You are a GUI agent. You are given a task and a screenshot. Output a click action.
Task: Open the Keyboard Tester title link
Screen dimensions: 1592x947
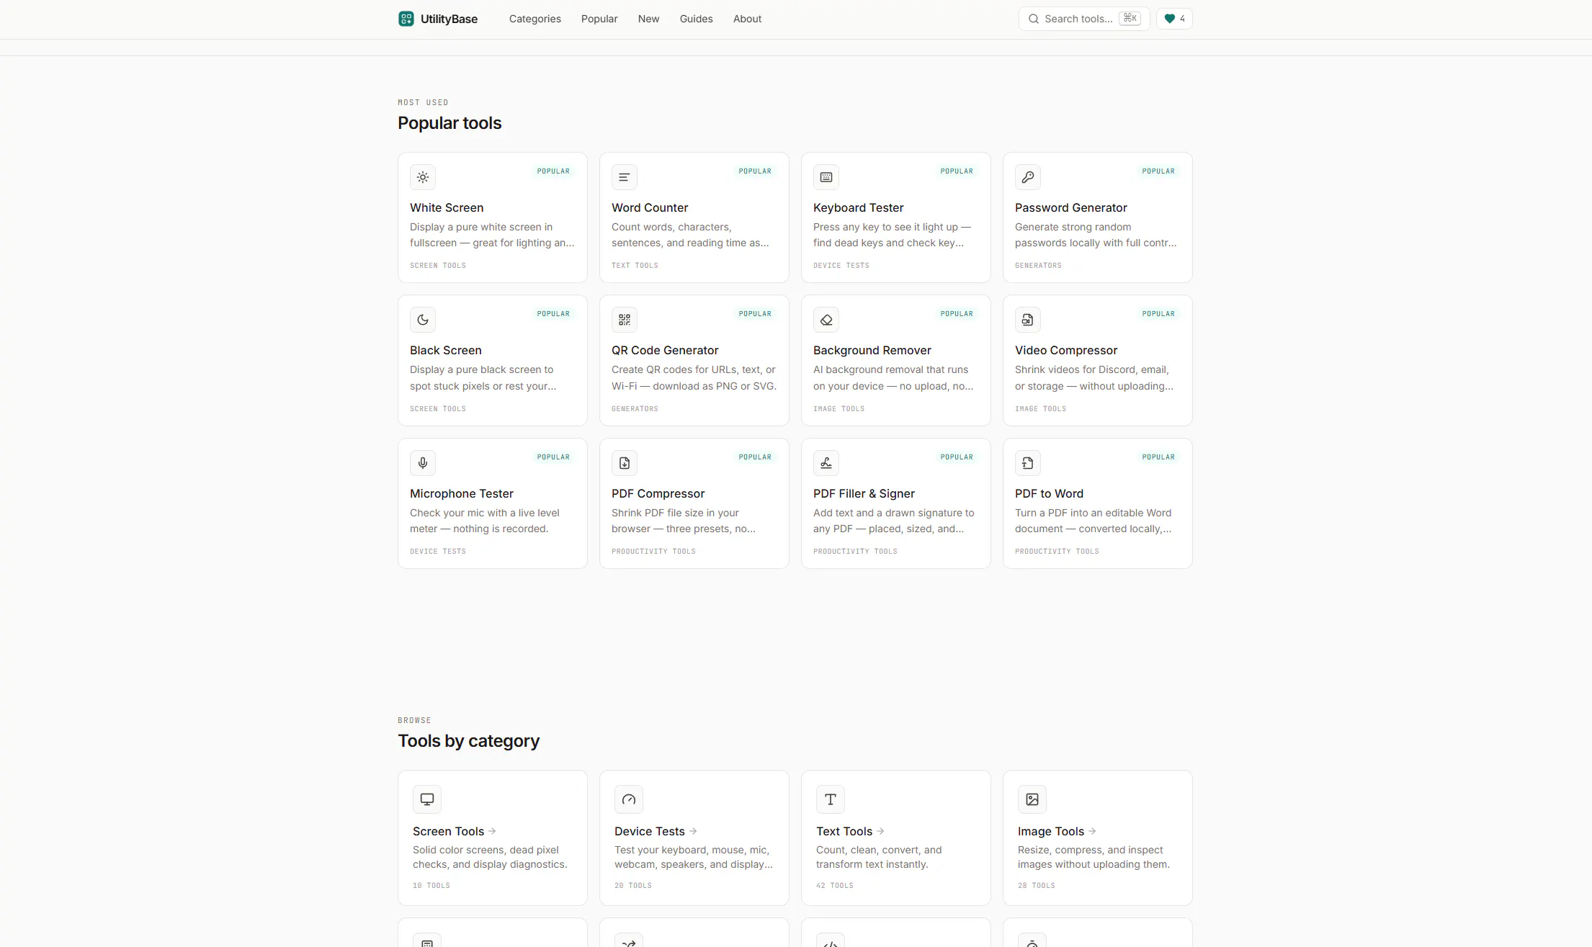tap(858, 207)
